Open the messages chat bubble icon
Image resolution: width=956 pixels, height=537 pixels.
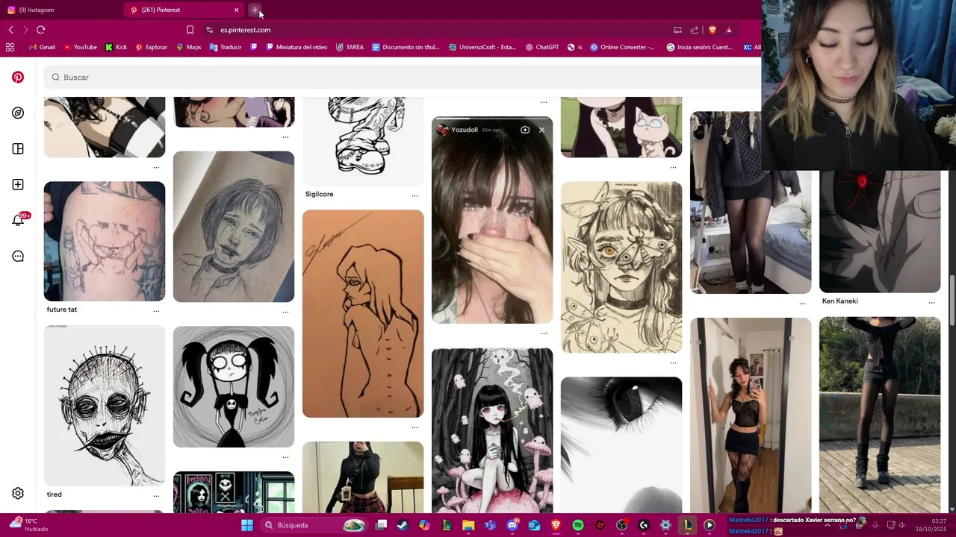click(18, 256)
